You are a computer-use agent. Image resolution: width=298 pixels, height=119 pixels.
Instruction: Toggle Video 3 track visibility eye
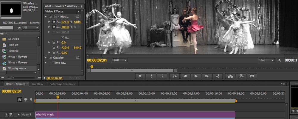pyautogui.click(x=7, y=114)
